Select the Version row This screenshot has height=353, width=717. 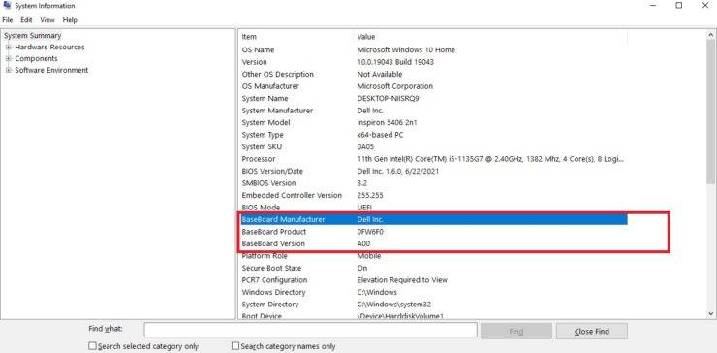pyautogui.click(x=433, y=62)
